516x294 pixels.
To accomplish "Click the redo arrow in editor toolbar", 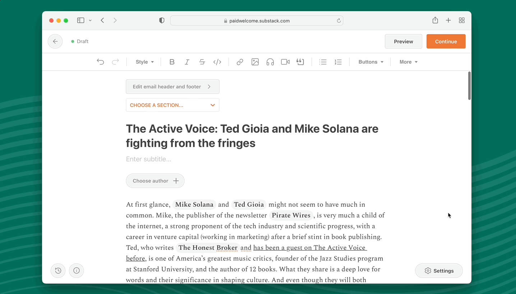I will 115,62.
